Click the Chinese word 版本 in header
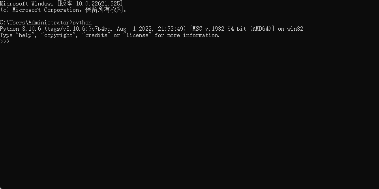Screen dimensions: 379x189 coord(66,4)
